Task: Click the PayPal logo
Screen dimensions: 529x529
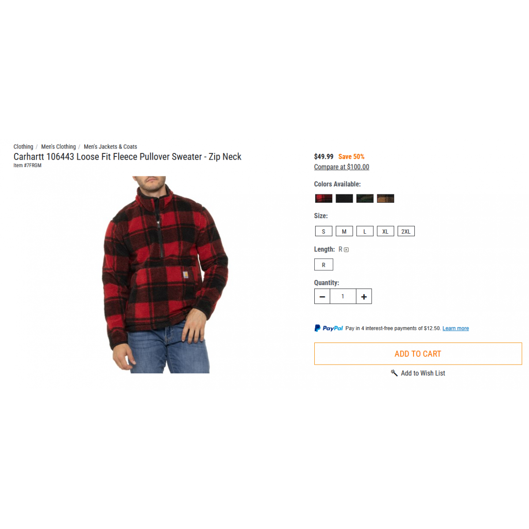Action: tap(328, 328)
